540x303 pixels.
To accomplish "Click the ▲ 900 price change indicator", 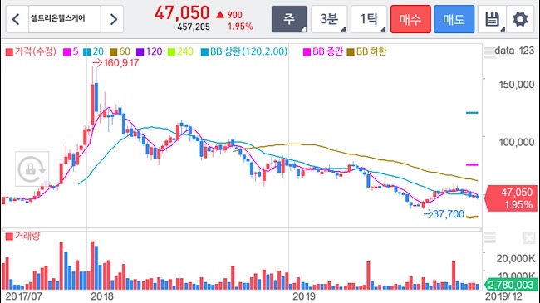I will point(229,15).
